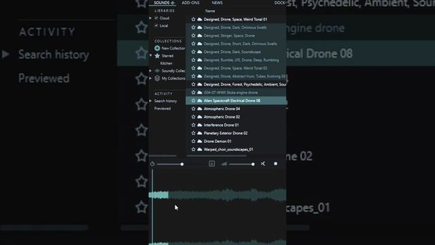Expand the Soundly Collection arrow
Image resolution: width=435 pixels, height=245 pixels.
[150, 71]
